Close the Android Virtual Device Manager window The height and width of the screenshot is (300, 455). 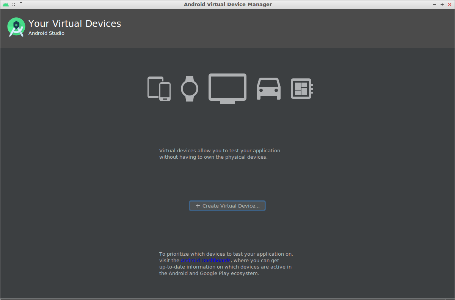pyautogui.click(x=450, y=5)
